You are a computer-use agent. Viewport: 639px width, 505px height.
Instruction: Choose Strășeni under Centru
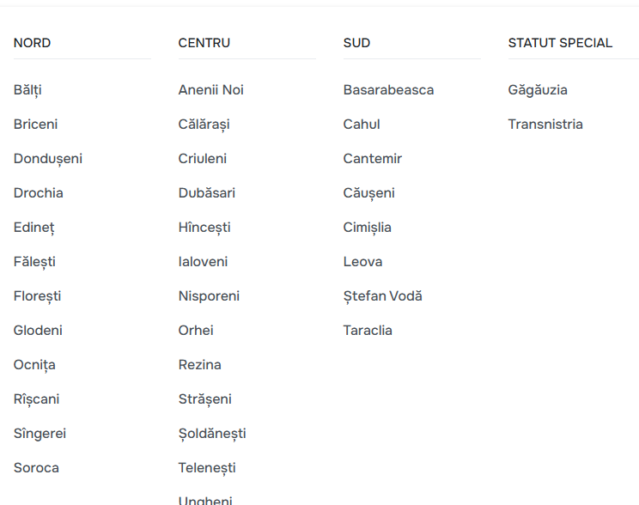pos(204,399)
